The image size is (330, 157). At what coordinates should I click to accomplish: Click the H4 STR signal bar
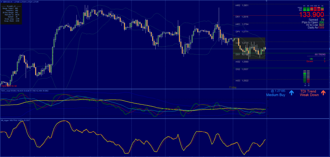(x=322, y=9)
